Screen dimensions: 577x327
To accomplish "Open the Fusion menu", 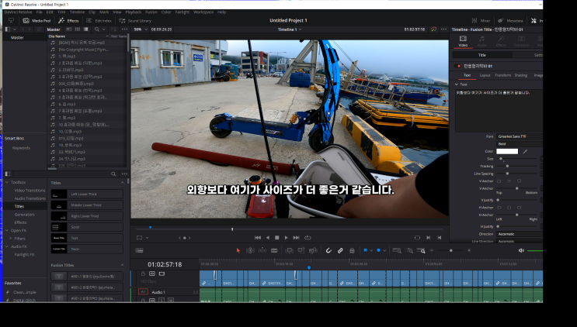I will (x=151, y=12).
